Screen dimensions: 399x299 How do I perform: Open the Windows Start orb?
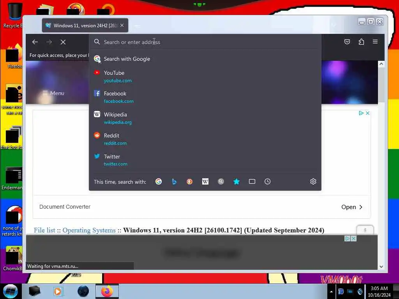click(11, 291)
